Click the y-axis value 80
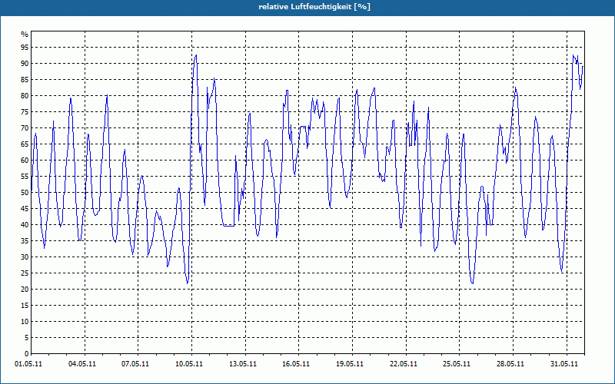 25,95
